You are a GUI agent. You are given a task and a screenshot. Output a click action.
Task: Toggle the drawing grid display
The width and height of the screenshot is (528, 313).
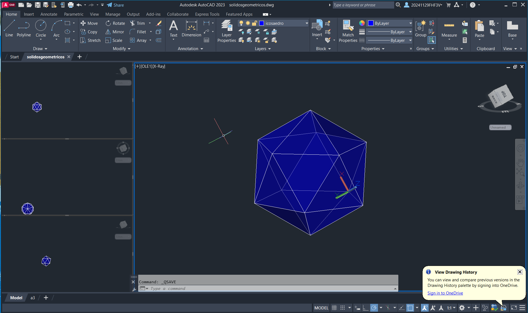334,308
